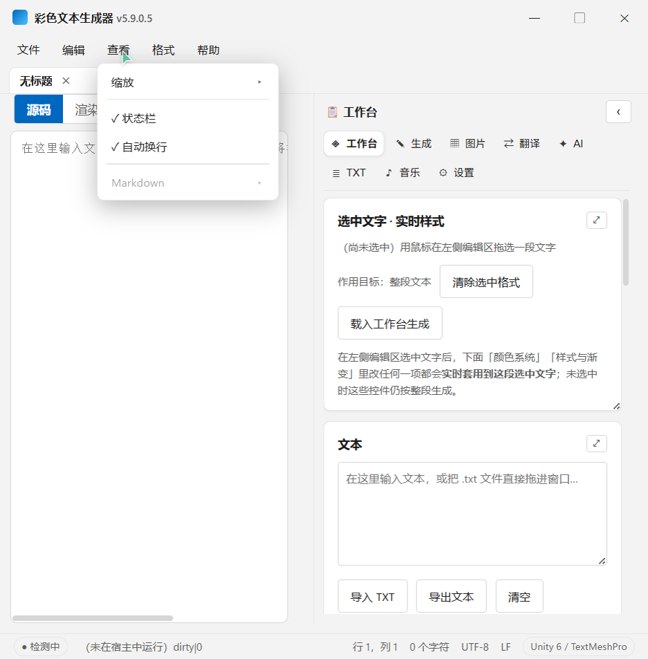648x659 pixels.
Task: Click the 清除选中格式 button
Action: pyautogui.click(x=486, y=281)
